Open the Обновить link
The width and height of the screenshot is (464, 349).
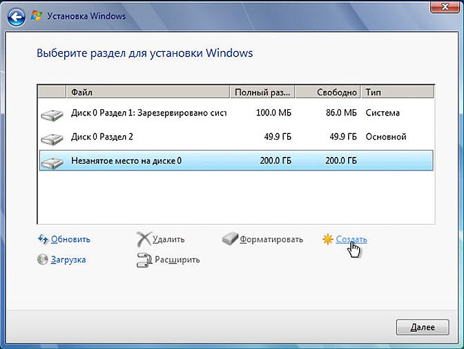pos(70,239)
